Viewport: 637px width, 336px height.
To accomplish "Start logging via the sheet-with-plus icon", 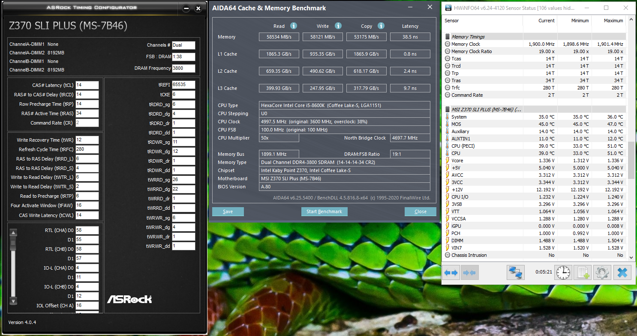I will click(583, 273).
